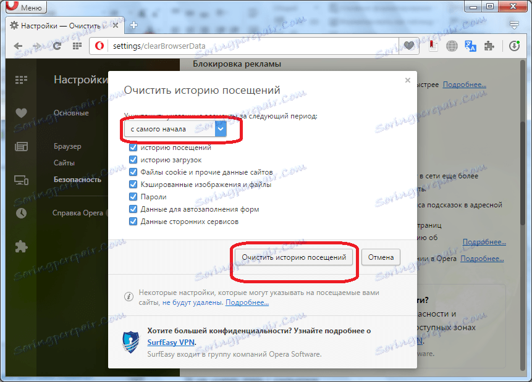Go back with the back arrow
Image resolution: width=532 pixels, height=382 pixels.
[18, 46]
